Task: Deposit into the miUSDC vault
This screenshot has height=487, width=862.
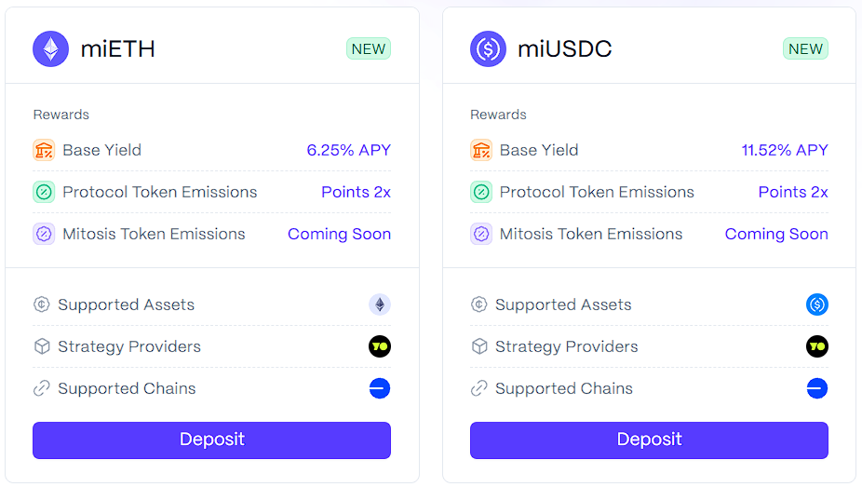Action: point(649,440)
